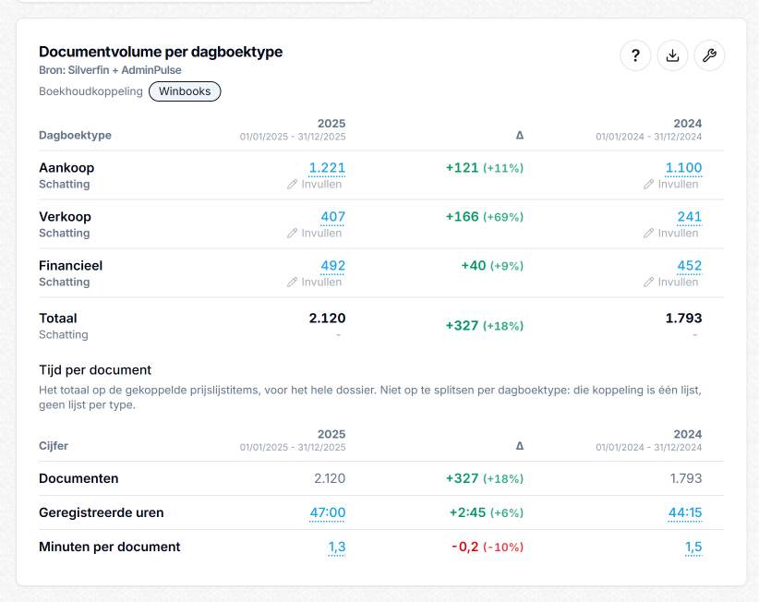Open the help question mark icon

(x=635, y=55)
